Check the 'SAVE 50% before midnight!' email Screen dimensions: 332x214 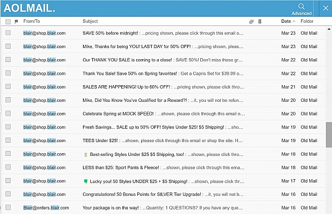[8, 33]
